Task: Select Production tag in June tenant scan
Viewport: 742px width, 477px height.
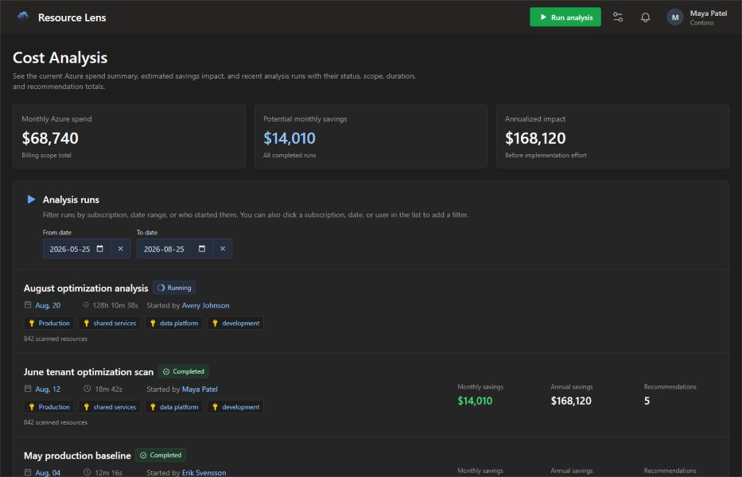Action: click(x=49, y=407)
